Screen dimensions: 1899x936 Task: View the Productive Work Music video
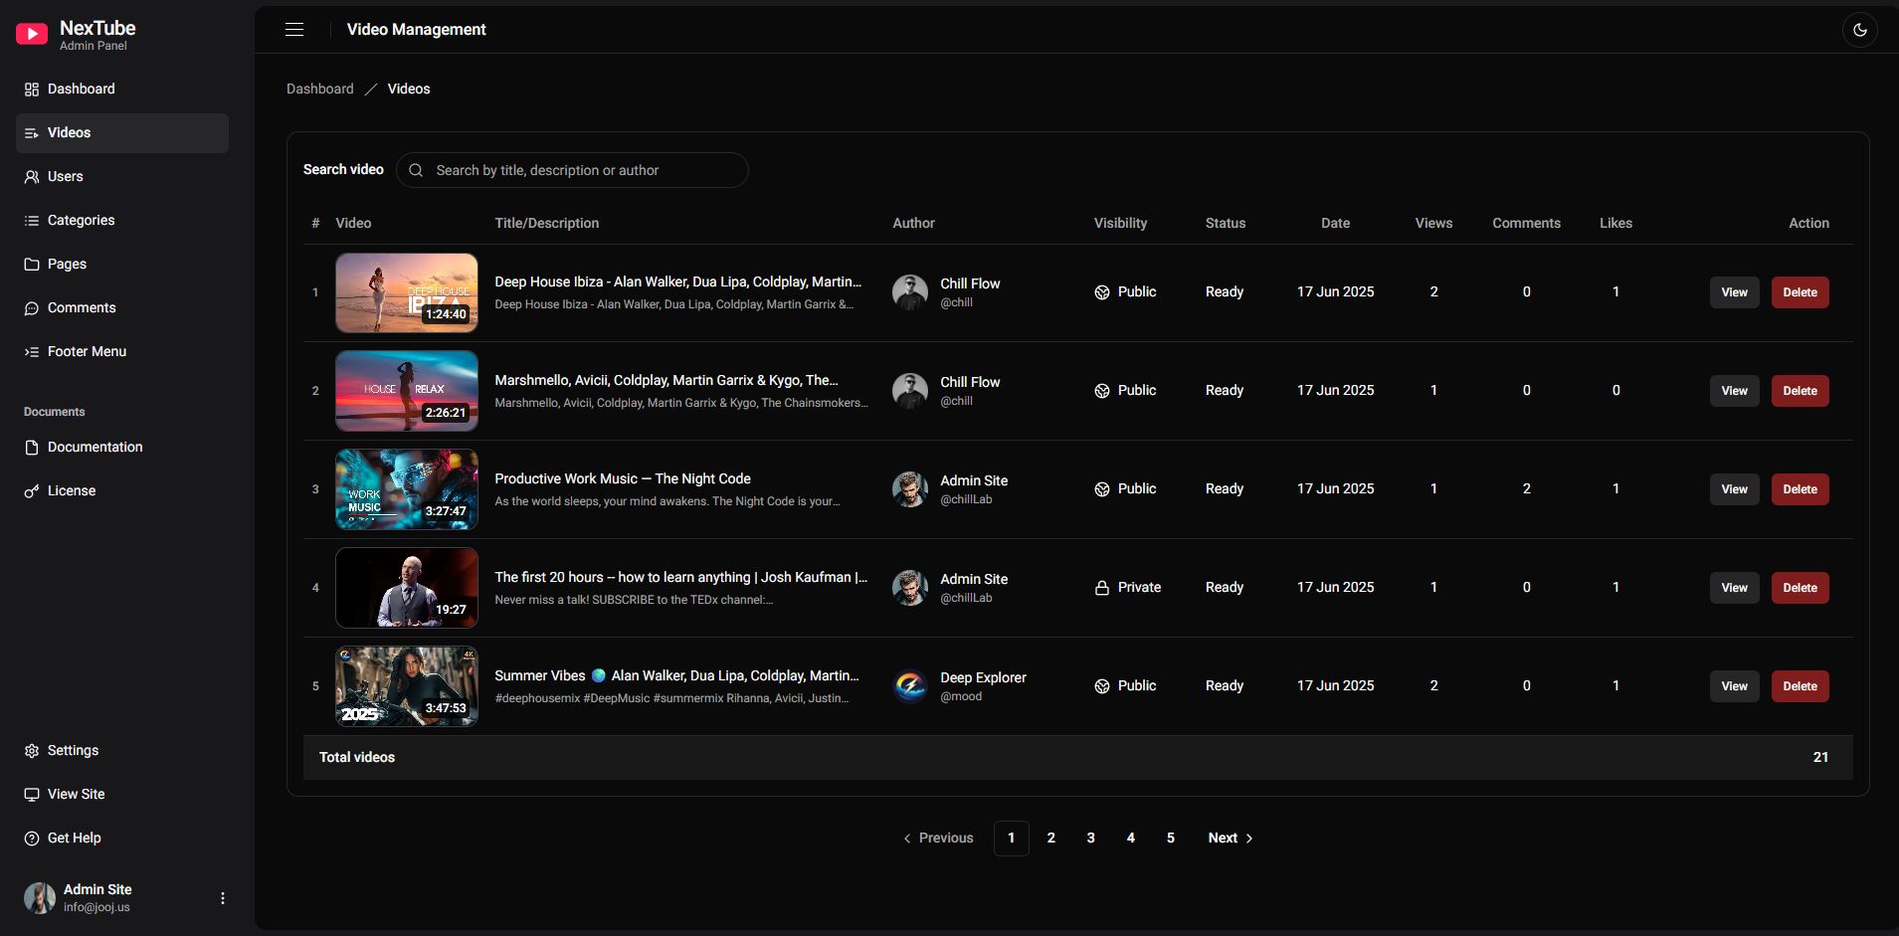1734,489
